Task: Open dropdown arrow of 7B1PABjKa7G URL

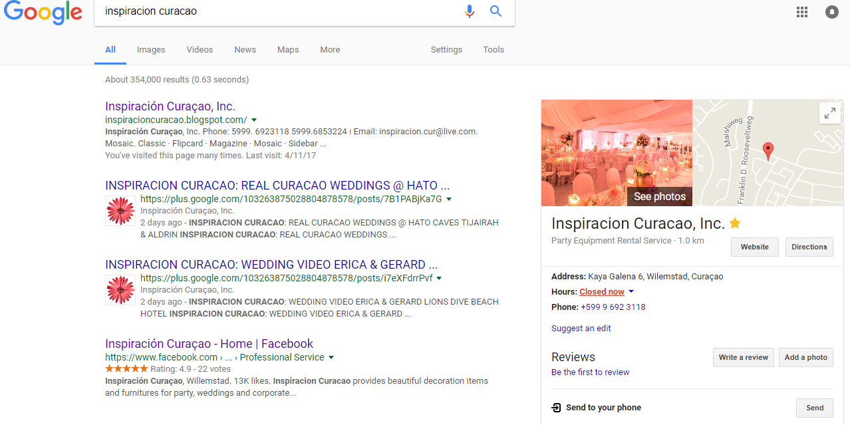Action: pyautogui.click(x=449, y=200)
